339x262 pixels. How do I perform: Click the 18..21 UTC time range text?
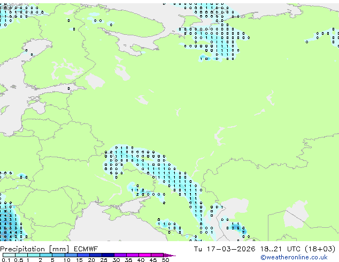click(281, 249)
